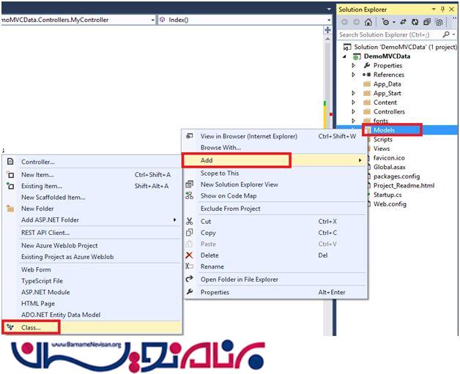
Task: Choose Class... from the Add submenu
Action: [31, 327]
